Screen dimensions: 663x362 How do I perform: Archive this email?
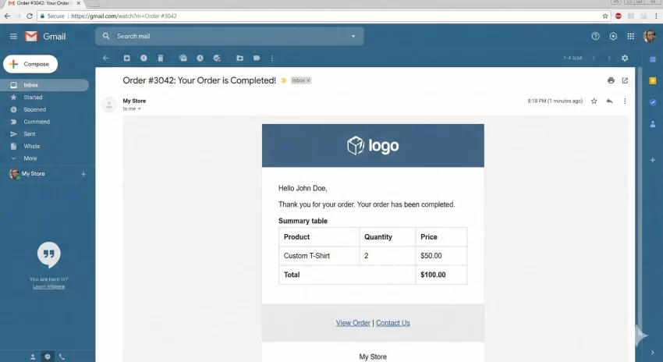pyautogui.click(x=127, y=58)
